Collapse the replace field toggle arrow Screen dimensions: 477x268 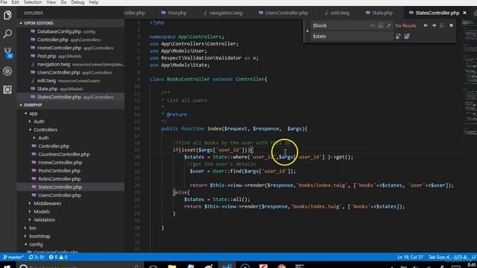click(307, 31)
